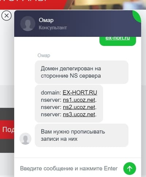Viewport: 146px width, 177px height.
Task: Click the nserver list message bubble
Action: pyautogui.click(x=69, y=104)
